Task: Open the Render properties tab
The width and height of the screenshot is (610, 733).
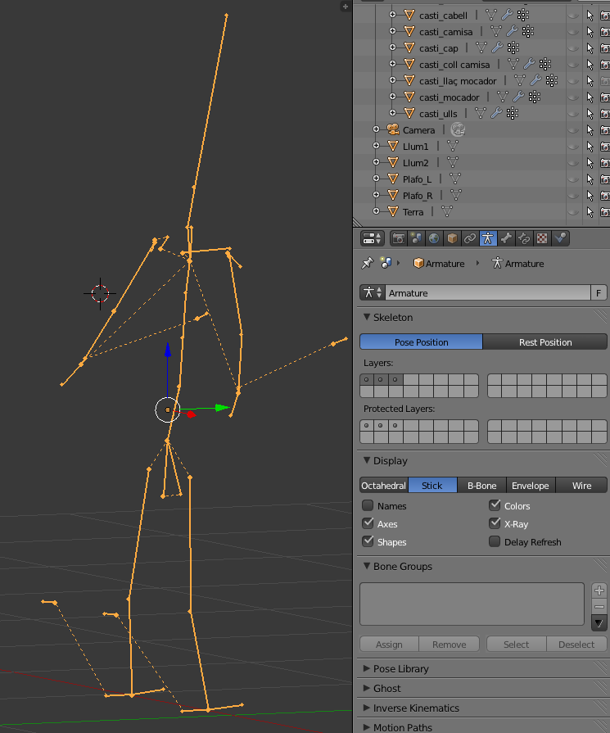Action: pyautogui.click(x=399, y=238)
